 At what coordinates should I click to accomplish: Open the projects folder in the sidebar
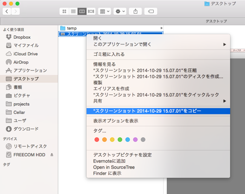click(x=29, y=104)
